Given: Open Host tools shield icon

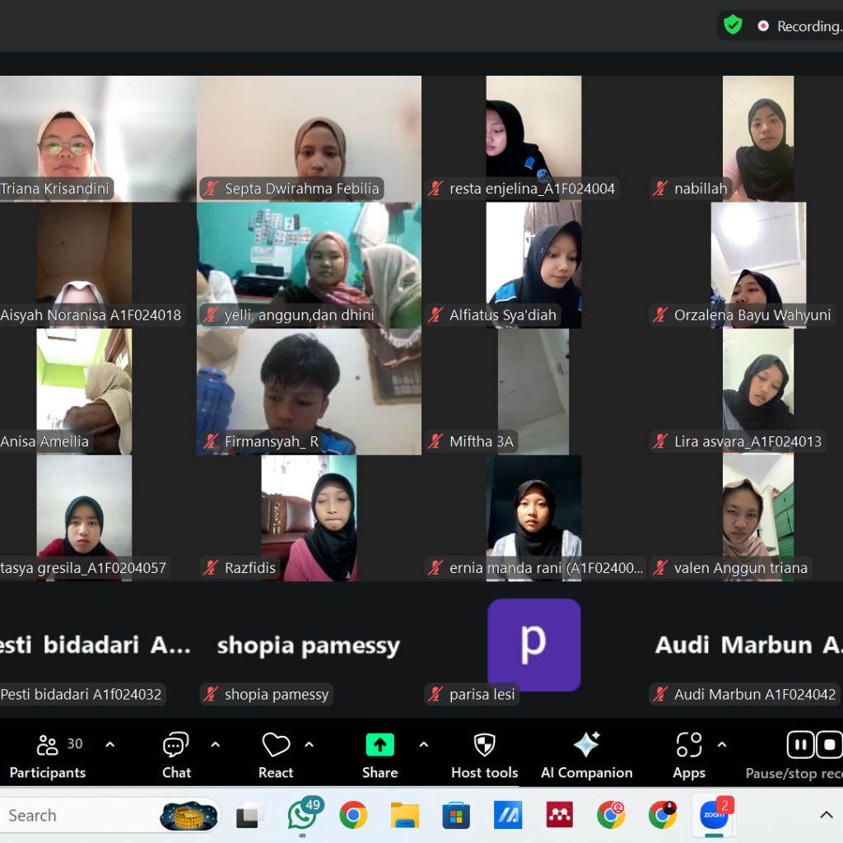Looking at the screenshot, I should click(484, 756).
